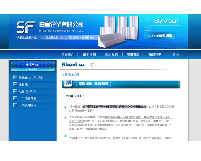Image resolution: width=201 pixels, height=161 pixels.
Task: Click the Styrofoam arrow icon in banner
Action: tap(148, 21)
